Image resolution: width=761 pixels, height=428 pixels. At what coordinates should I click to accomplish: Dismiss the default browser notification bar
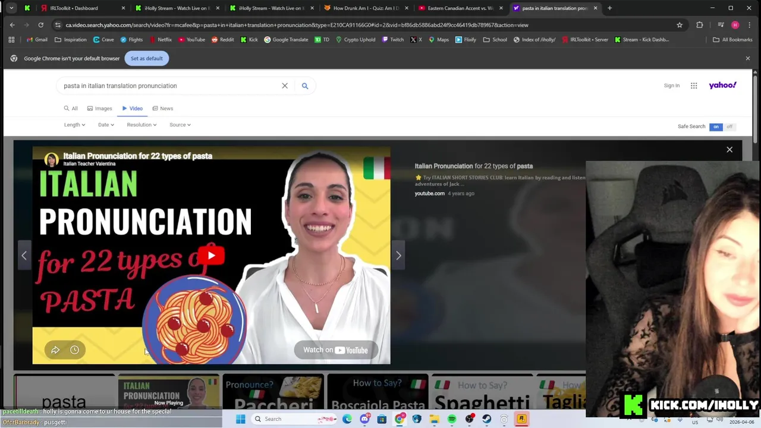pos(748,58)
